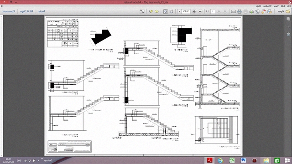This screenshot has height=164, width=292.
Task: Toggle Read Mode view
Action: (x=142, y=11)
